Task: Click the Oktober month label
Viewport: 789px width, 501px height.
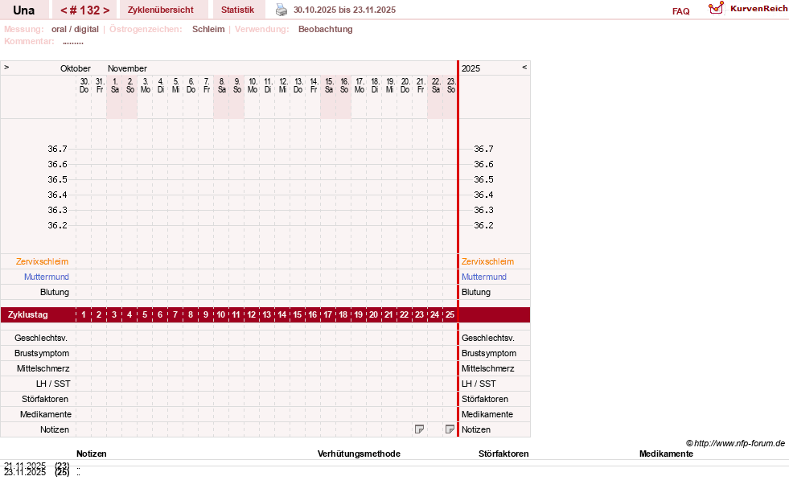Action: [x=76, y=68]
